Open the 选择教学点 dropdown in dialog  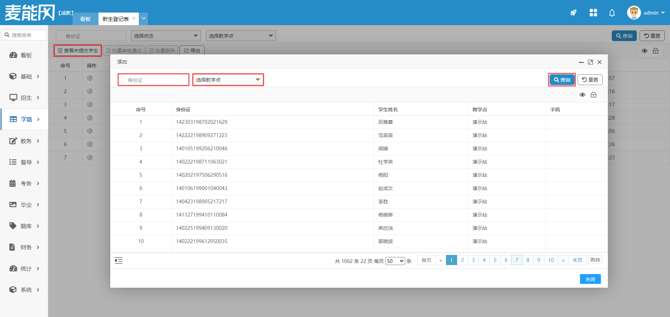click(228, 80)
